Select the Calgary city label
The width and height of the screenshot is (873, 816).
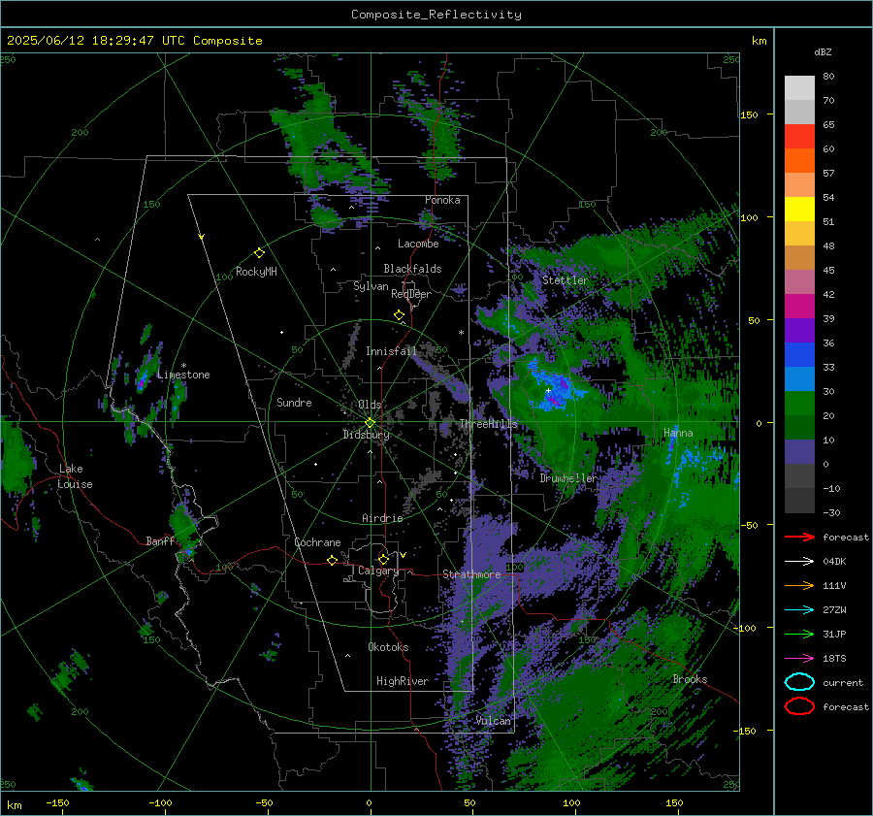point(378,571)
